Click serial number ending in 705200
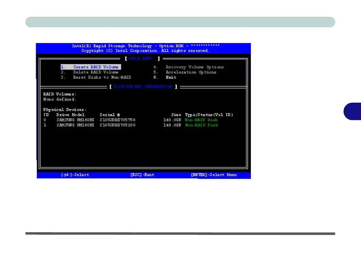 [x=117, y=125]
